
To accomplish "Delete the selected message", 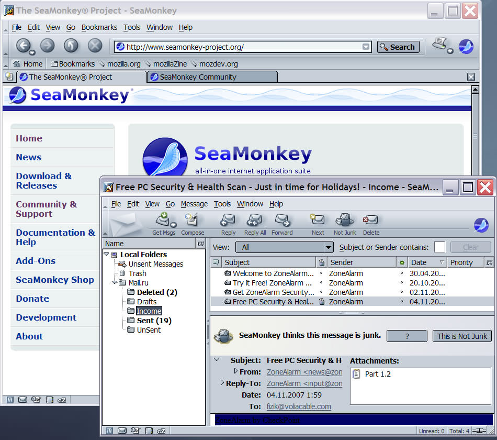I will tap(371, 224).
